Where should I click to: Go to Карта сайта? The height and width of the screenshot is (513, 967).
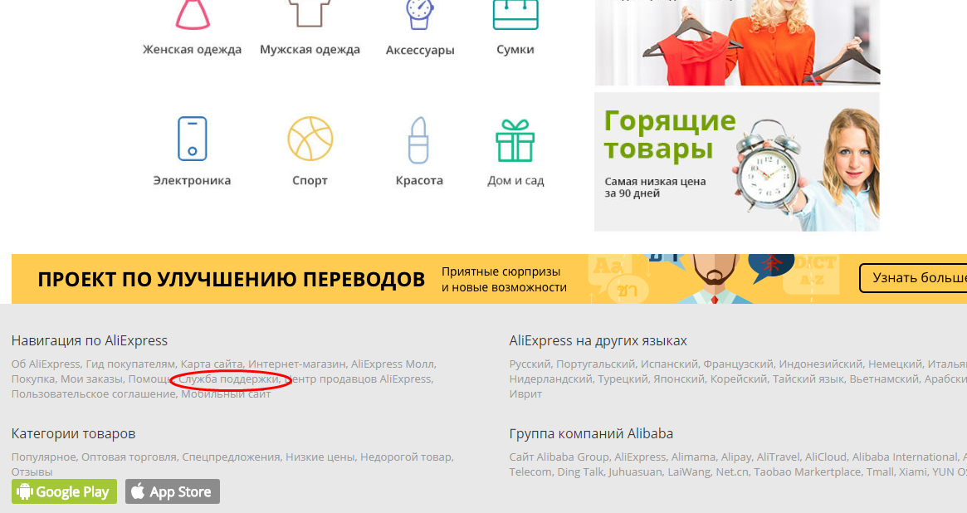click(x=212, y=364)
